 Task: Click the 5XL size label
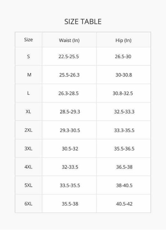click(28, 185)
